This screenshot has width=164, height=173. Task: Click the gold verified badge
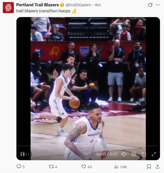(62, 5)
